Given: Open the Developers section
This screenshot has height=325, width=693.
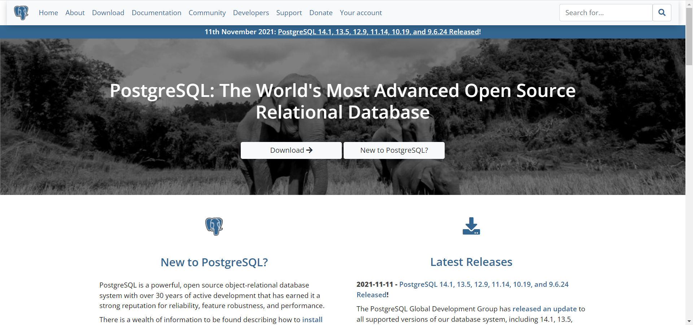Looking at the screenshot, I should click(251, 13).
